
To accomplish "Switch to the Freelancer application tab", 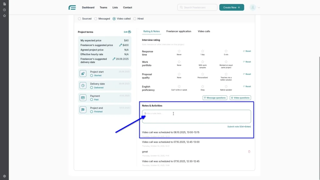I will tap(178, 31).
